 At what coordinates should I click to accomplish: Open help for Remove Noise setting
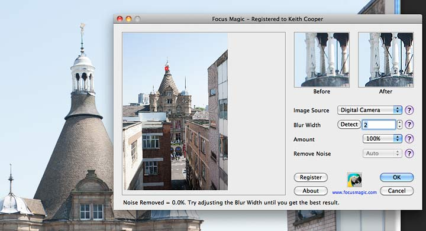(409, 154)
